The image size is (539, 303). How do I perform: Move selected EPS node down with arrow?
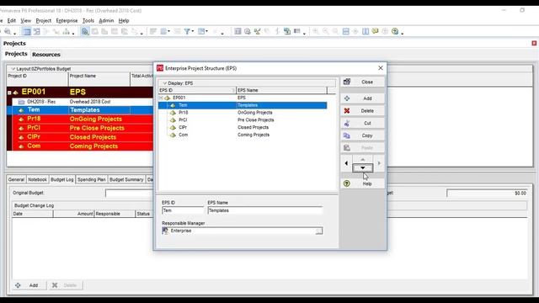click(x=363, y=168)
